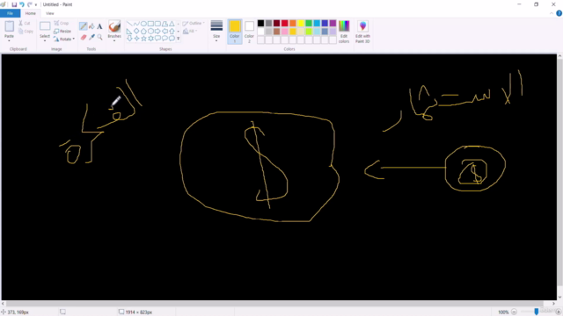Pick the red color swatch

coord(285,24)
